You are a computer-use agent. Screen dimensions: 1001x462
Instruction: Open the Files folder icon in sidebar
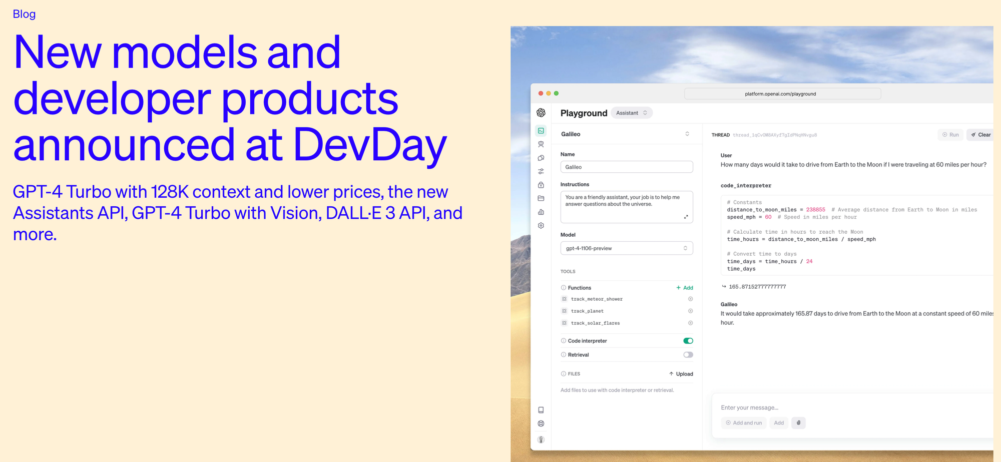click(541, 198)
